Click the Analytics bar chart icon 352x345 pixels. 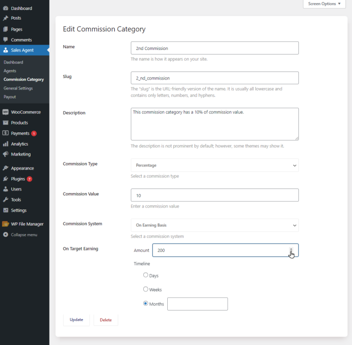6,144
